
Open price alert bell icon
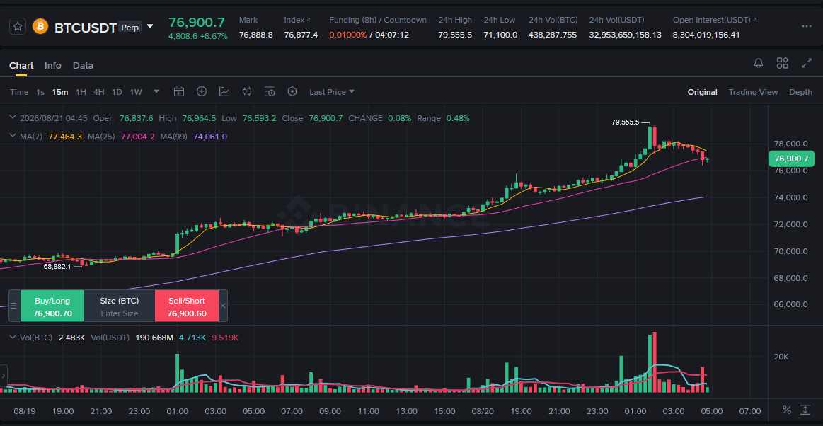click(759, 64)
